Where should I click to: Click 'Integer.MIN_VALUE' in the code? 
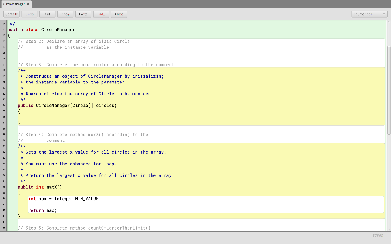76,199
